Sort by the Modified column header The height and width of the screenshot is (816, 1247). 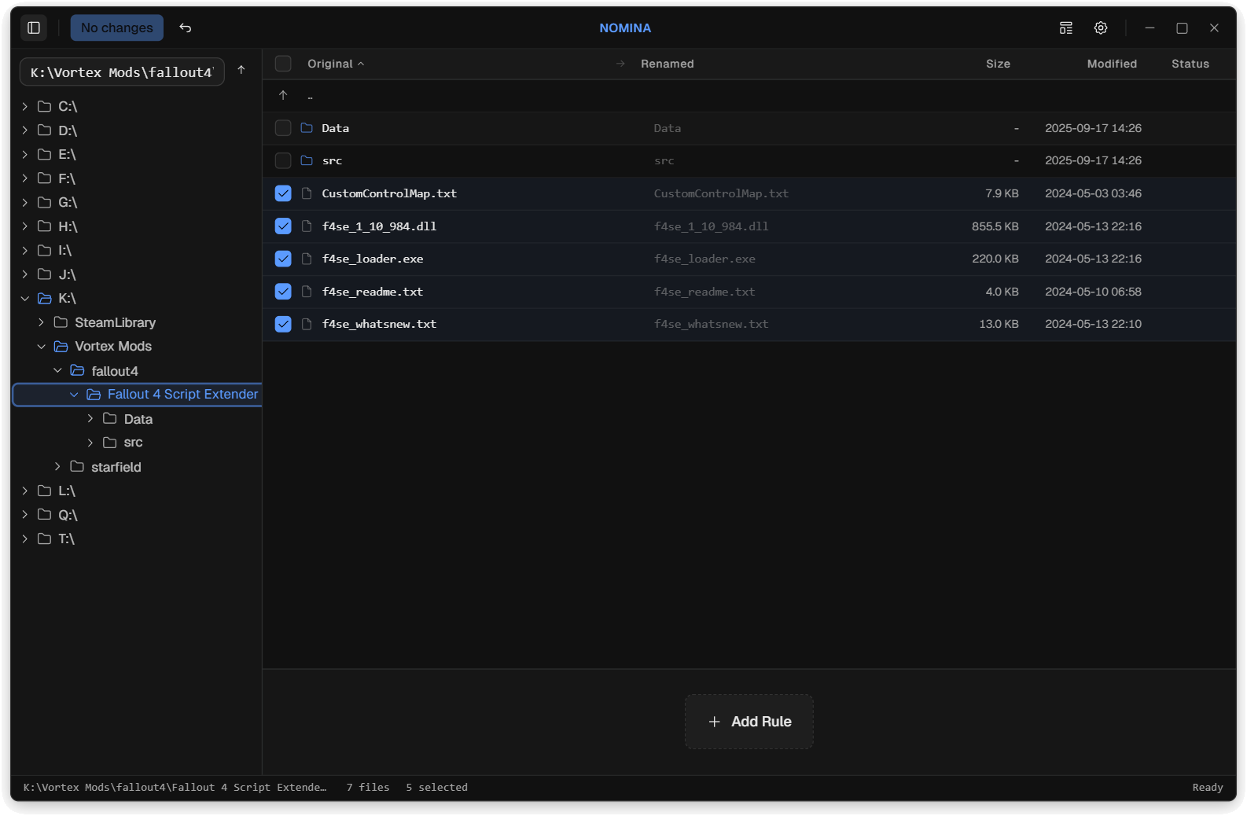(x=1111, y=64)
